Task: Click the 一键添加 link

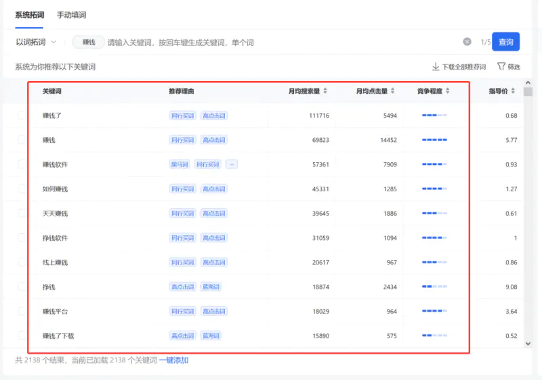Action: 173,360
